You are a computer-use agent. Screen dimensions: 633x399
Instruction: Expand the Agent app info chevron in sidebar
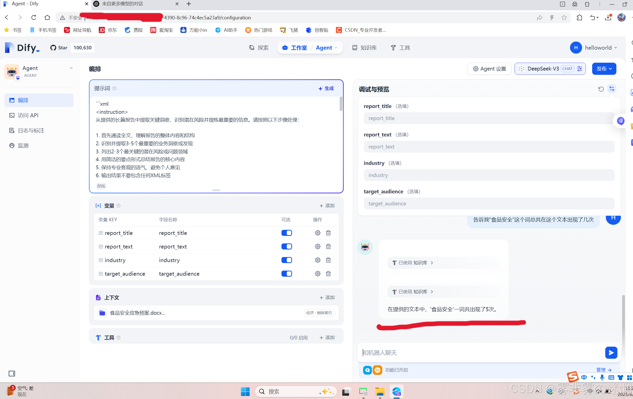click(x=71, y=68)
